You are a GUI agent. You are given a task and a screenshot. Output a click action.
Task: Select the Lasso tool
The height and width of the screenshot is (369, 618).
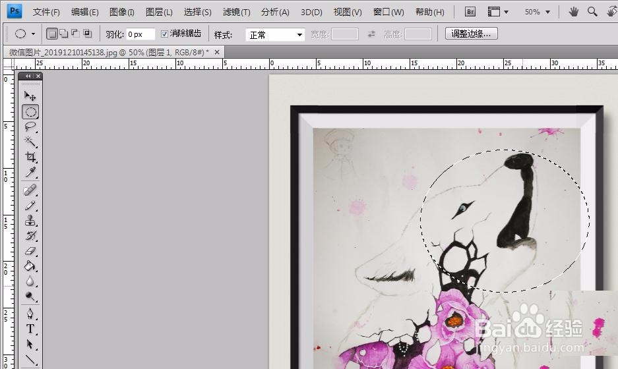[x=30, y=127]
